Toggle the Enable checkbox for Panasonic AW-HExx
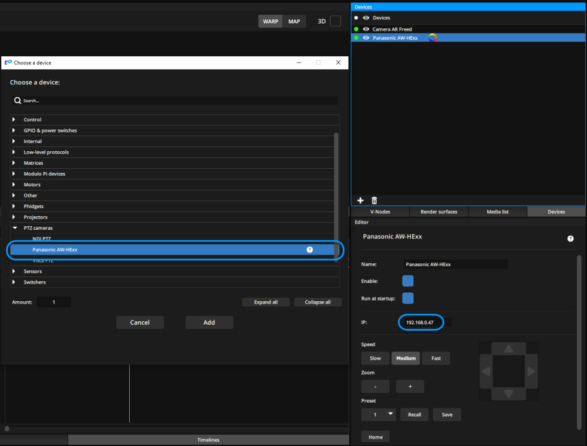 (x=408, y=281)
